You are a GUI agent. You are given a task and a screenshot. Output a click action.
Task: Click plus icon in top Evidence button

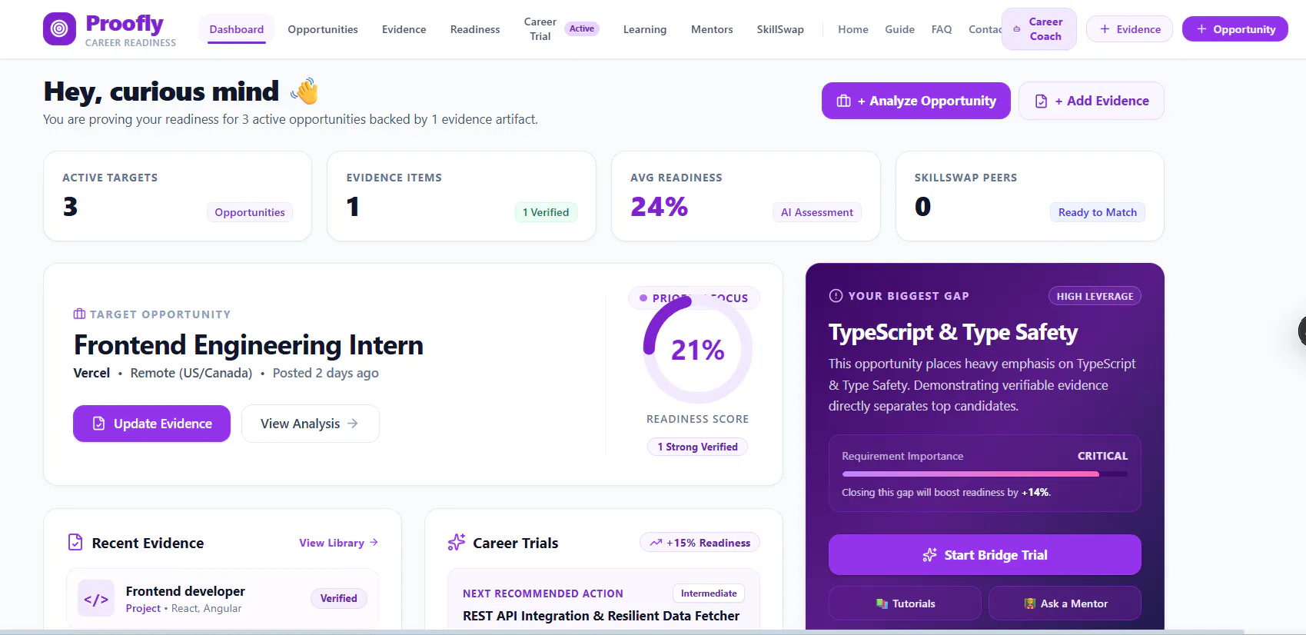pos(1105,28)
